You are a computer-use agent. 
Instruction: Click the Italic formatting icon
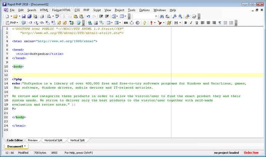pos(191,23)
